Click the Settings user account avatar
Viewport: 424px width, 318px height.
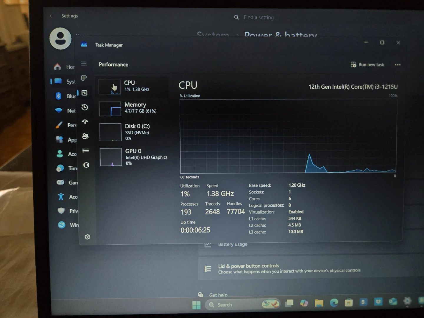coord(60,39)
